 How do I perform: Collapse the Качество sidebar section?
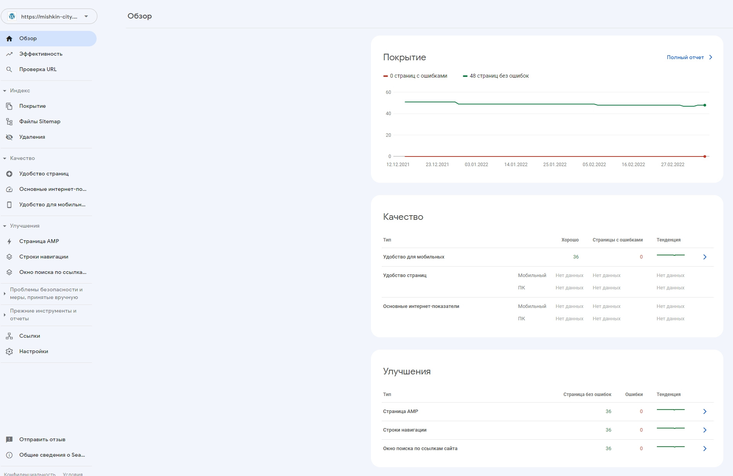(x=5, y=158)
